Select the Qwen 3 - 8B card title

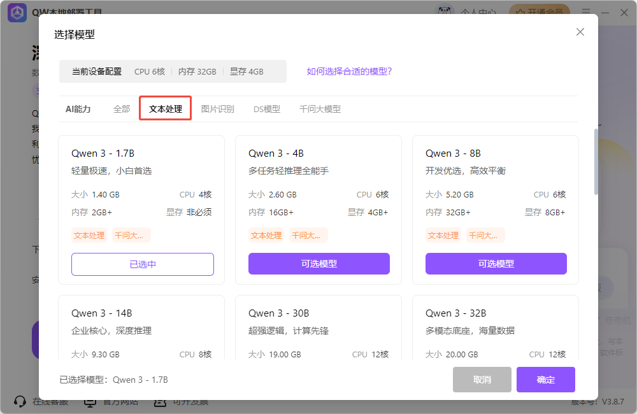point(453,153)
